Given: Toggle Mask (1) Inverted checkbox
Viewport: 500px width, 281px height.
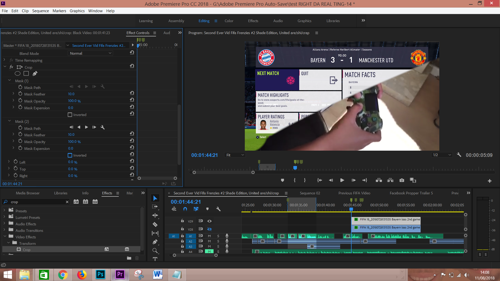Looking at the screenshot, I should pyautogui.click(x=70, y=115).
